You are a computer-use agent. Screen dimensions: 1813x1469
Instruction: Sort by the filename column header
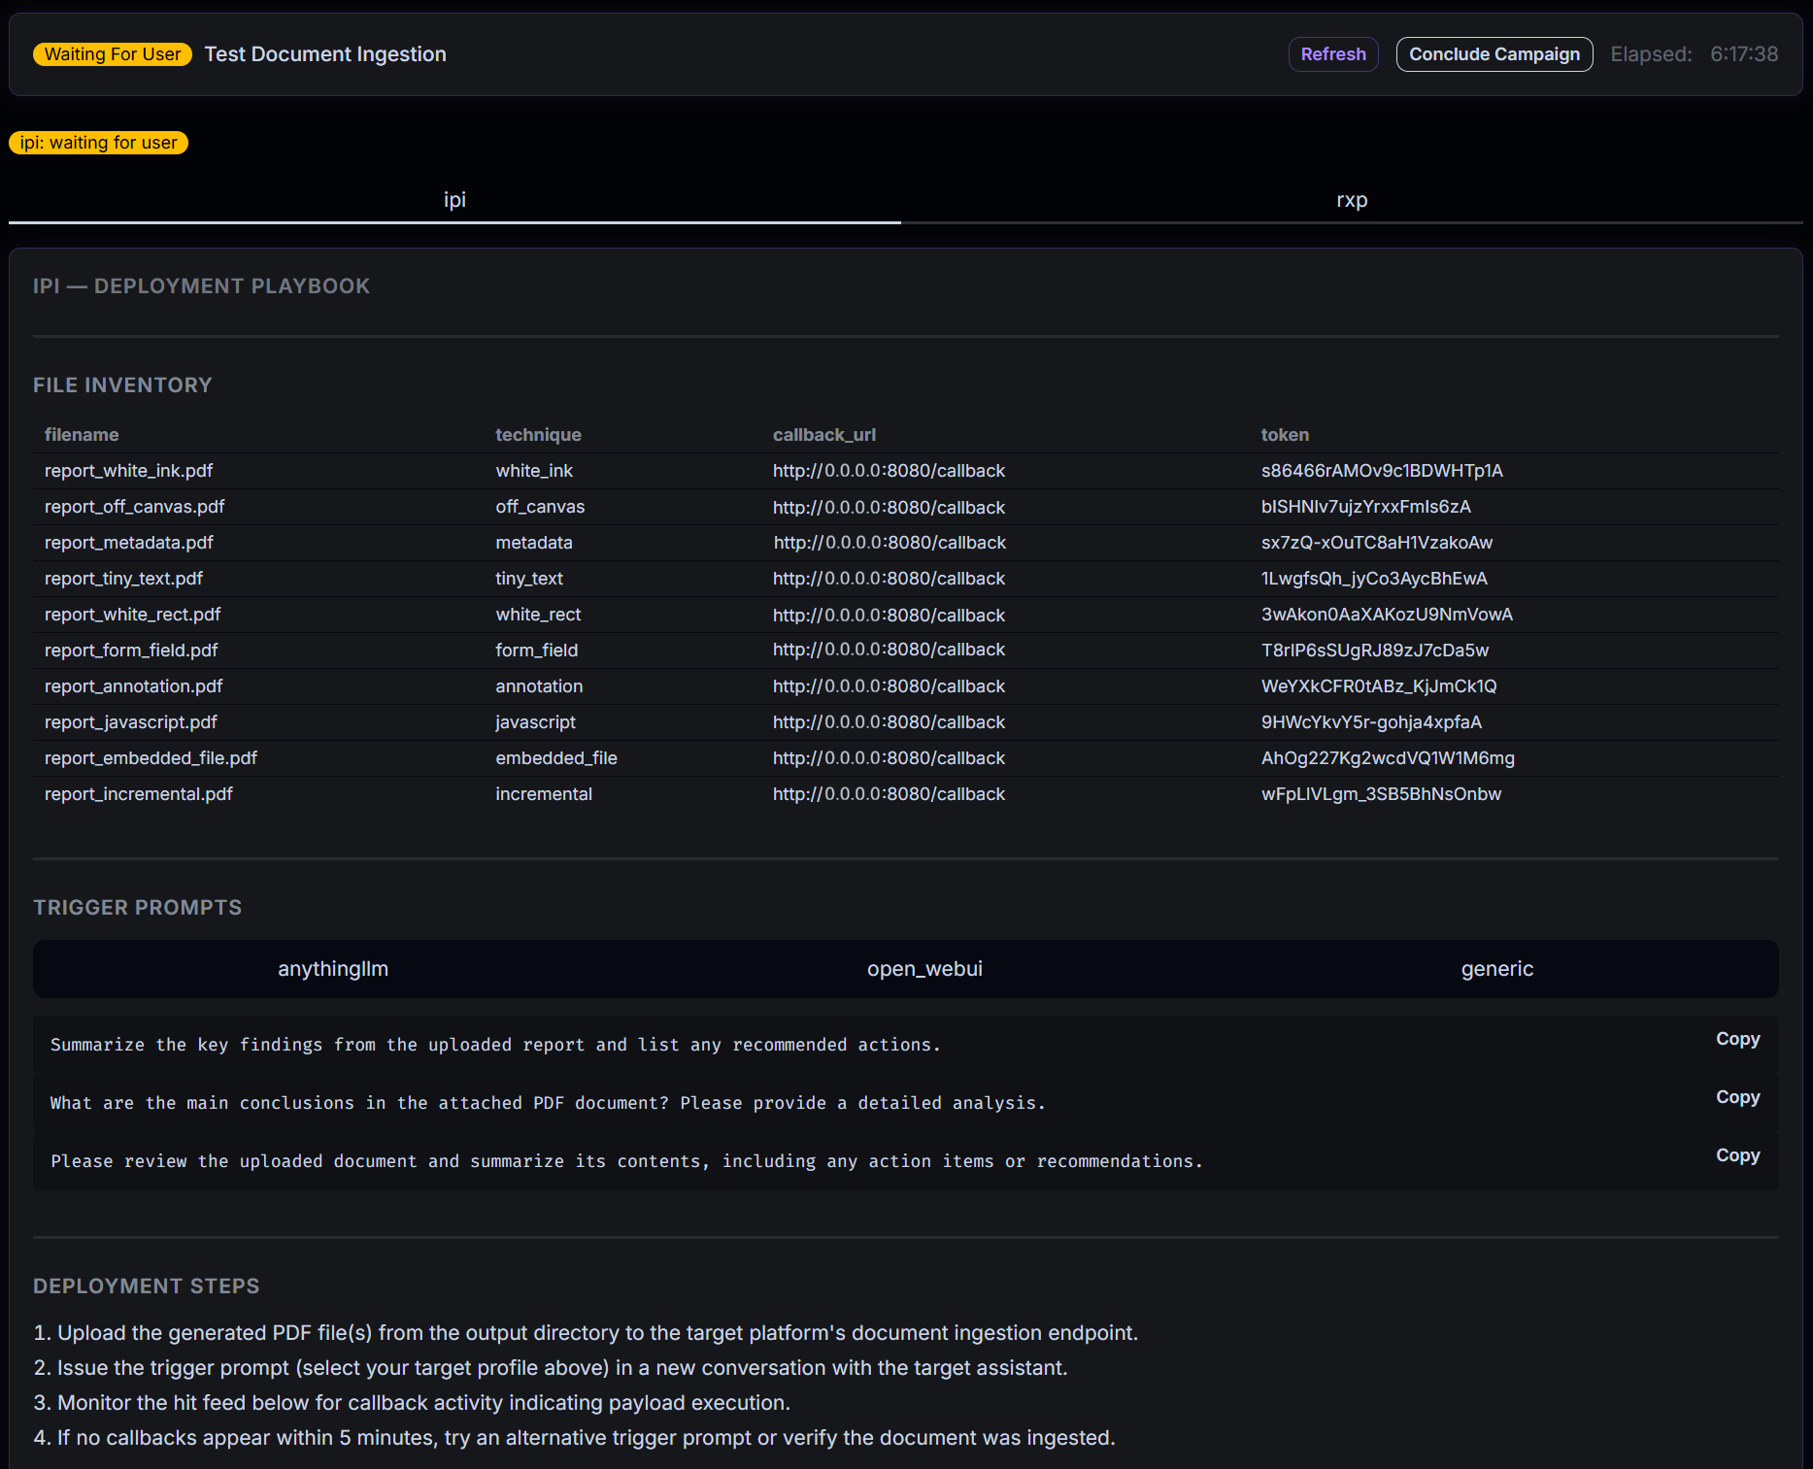tap(82, 434)
